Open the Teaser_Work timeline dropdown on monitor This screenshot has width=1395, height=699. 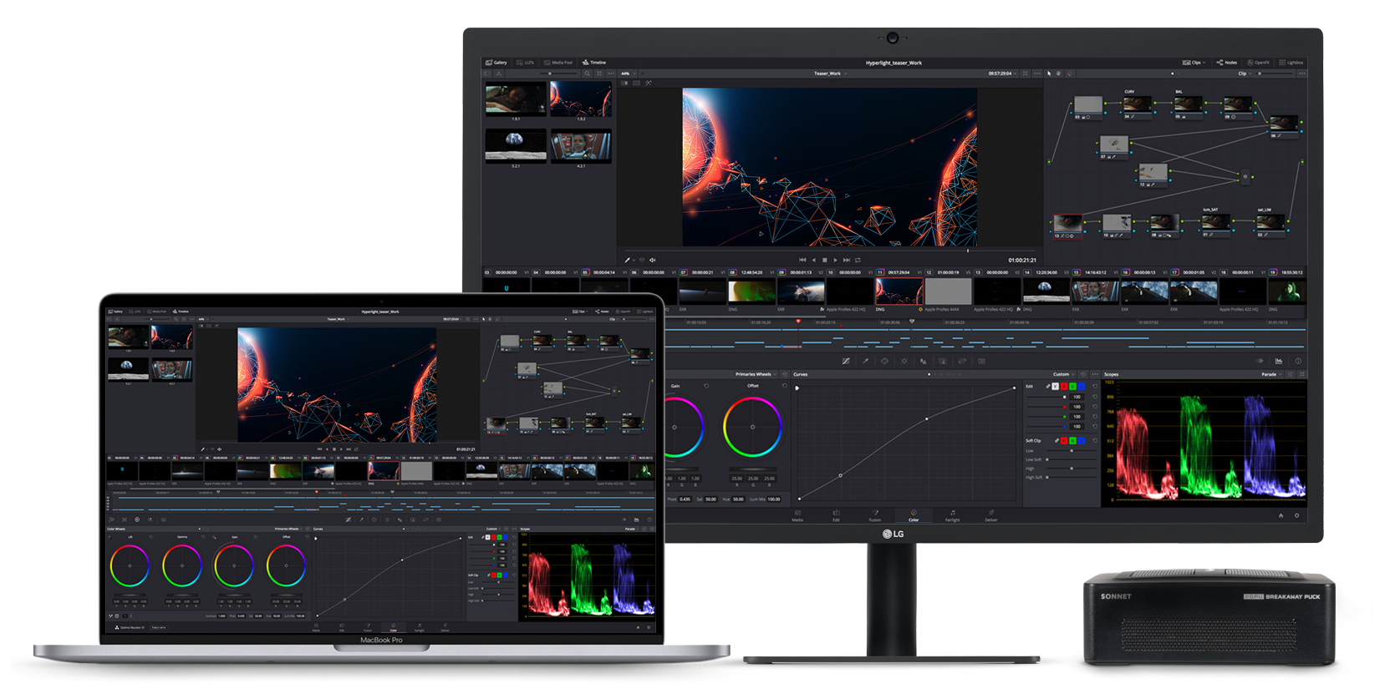tap(831, 73)
